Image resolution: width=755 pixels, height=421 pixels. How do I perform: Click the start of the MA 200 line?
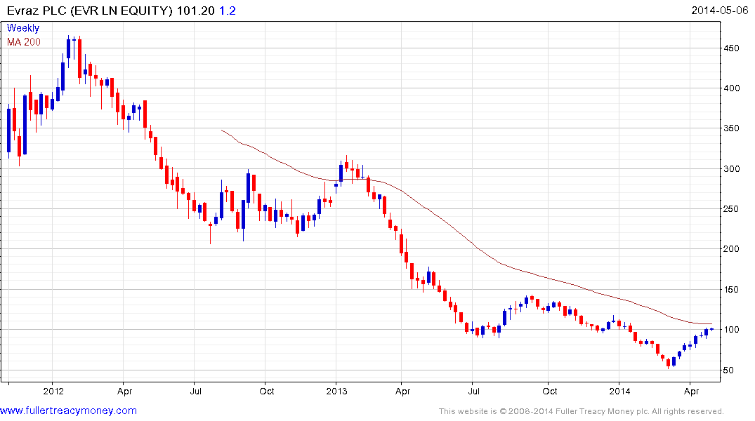click(221, 130)
